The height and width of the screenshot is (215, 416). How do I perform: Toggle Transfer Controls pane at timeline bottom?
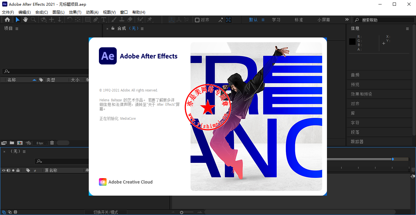click(10, 212)
